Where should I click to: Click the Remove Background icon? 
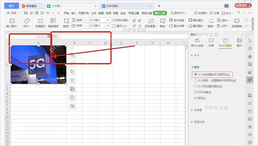pyautogui.click(x=151, y=21)
